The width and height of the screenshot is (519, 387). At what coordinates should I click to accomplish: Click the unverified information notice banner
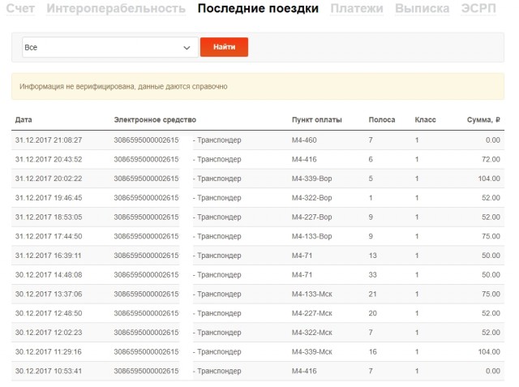[x=259, y=86]
